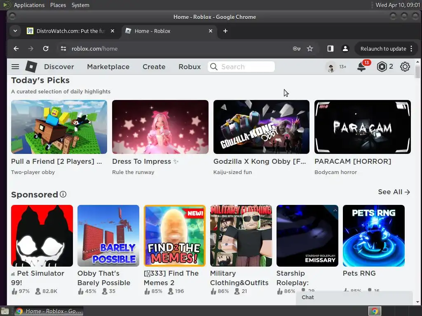Click the Roblox search input field
Image resolution: width=422 pixels, height=316 pixels.
pyautogui.click(x=241, y=67)
